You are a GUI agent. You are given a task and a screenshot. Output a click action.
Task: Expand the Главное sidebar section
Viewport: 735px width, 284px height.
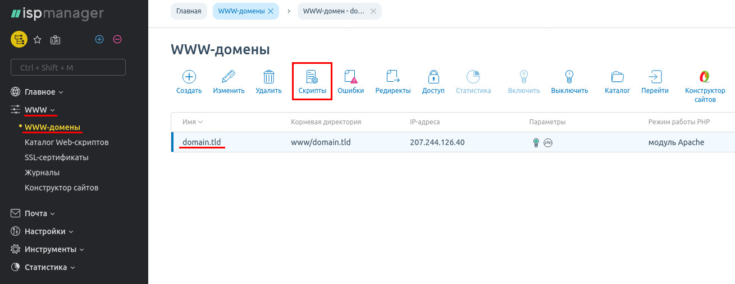tap(40, 92)
